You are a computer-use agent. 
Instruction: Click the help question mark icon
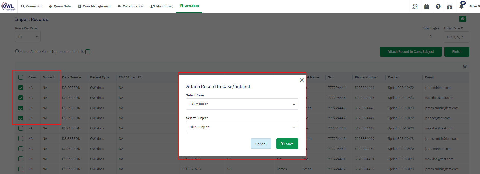pos(438,6)
